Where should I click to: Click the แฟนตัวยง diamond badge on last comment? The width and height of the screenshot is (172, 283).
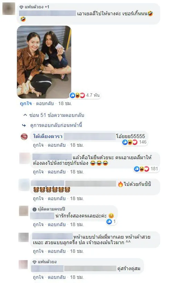[35, 262]
